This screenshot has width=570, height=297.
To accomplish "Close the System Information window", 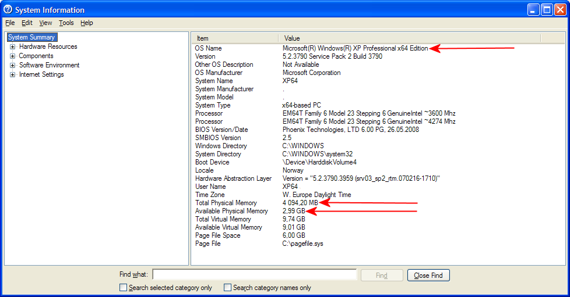I will [x=560, y=10].
